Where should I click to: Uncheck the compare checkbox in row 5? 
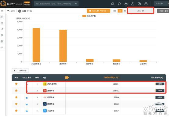point(27,111)
